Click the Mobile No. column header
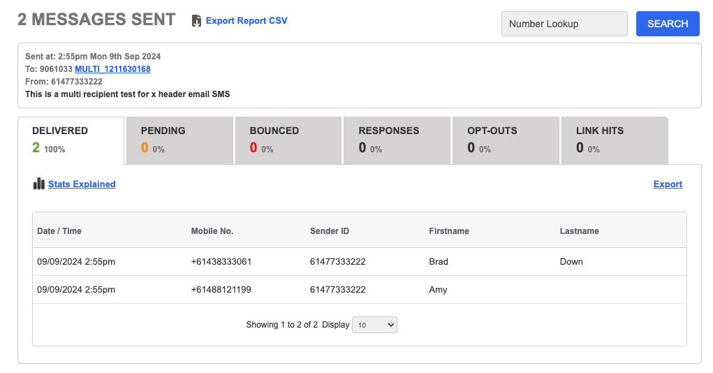Screen dimensions: 713x373 point(212,231)
